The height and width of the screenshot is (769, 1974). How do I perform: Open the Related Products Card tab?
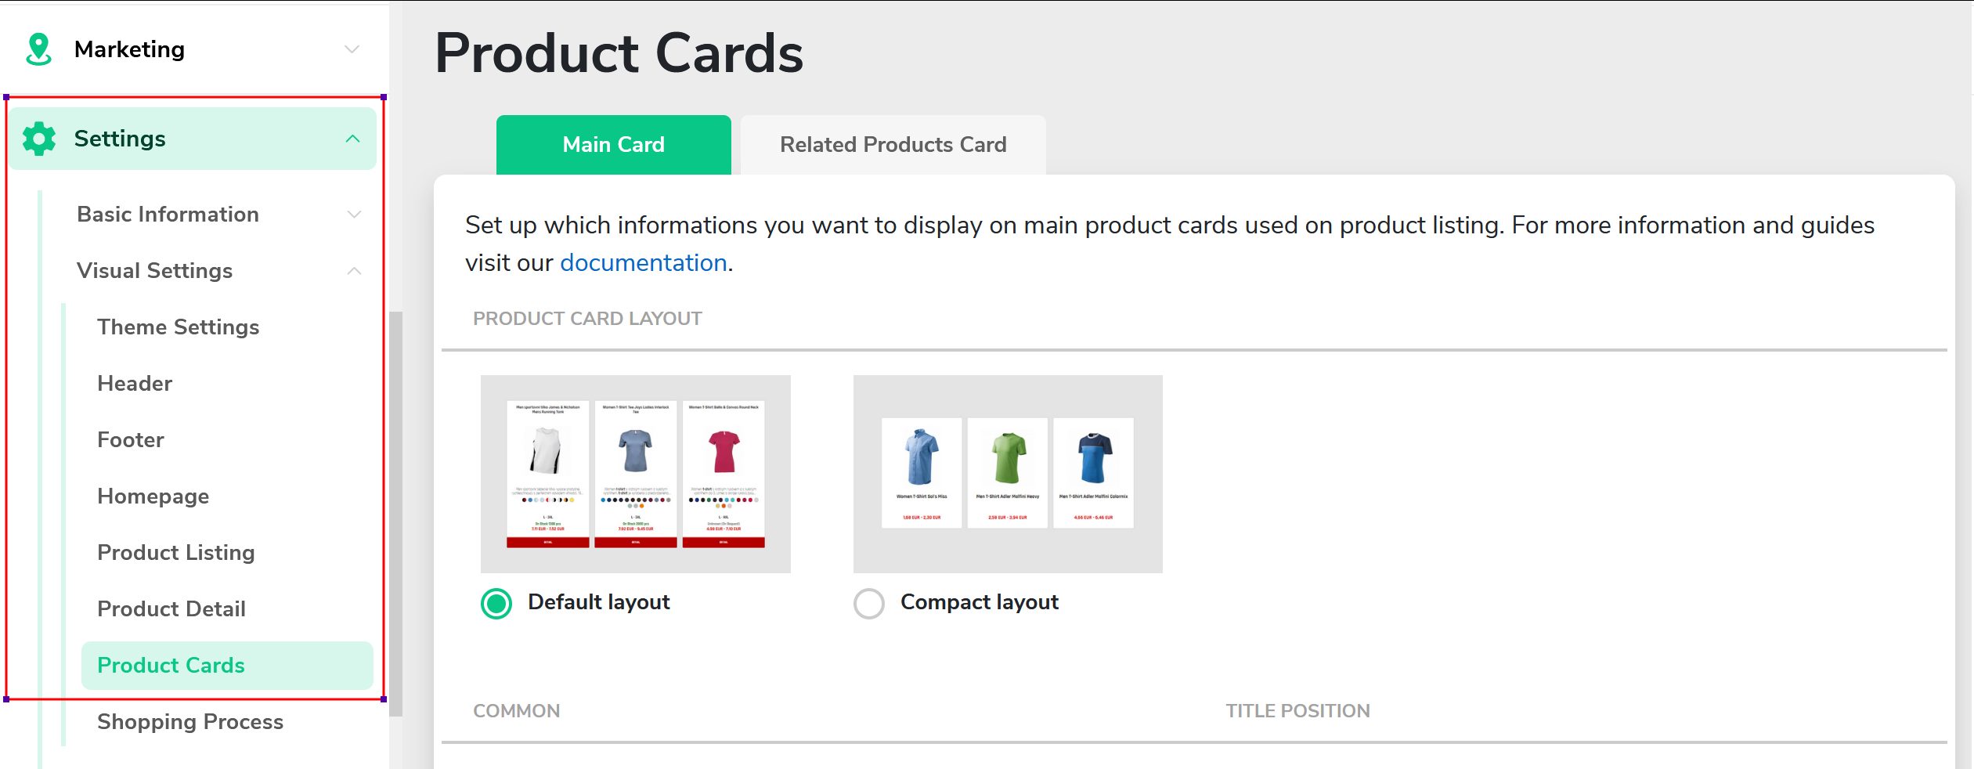point(893,145)
